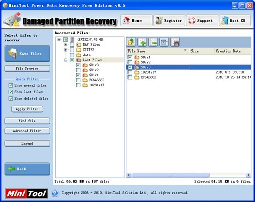Screen dimensions: 255x202
Task: Click the data folder icon in tree
Action: (x=79, y=55)
